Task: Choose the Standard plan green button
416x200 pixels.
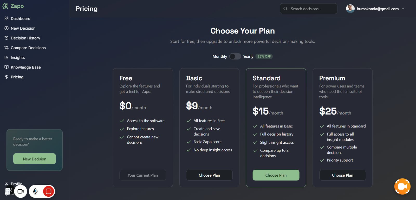Action: pyautogui.click(x=276, y=175)
